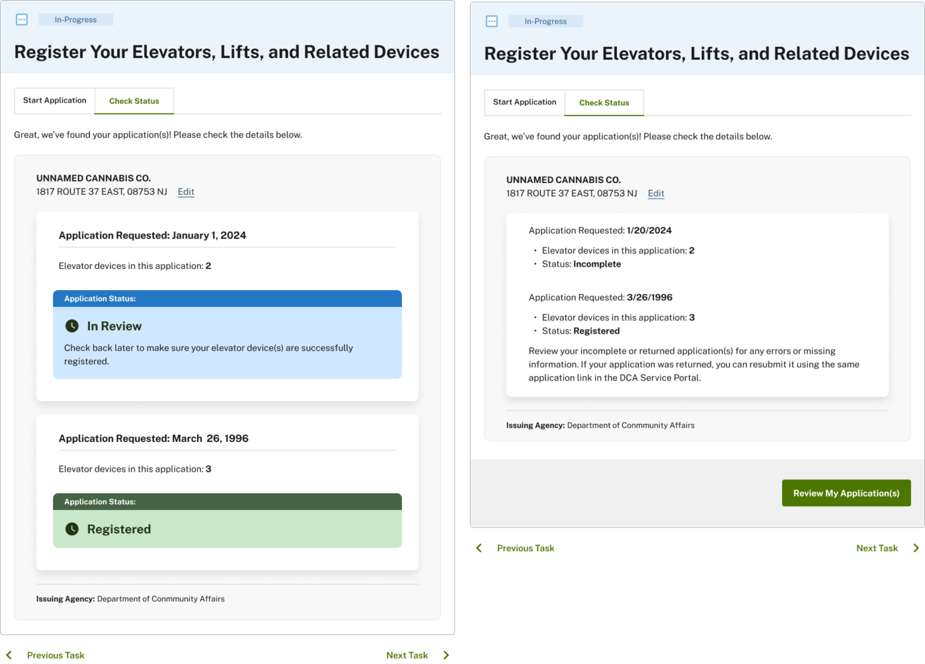Click the green Application Status header bar
Image resolution: width=925 pixels, height=664 pixels.
(x=227, y=501)
